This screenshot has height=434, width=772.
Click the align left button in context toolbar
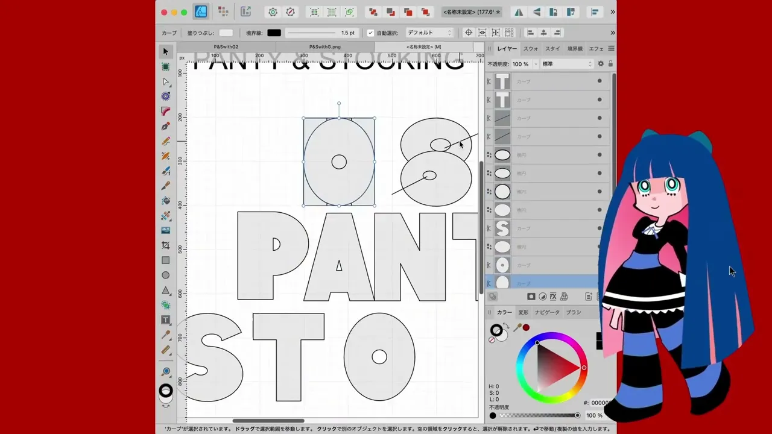[531, 33]
